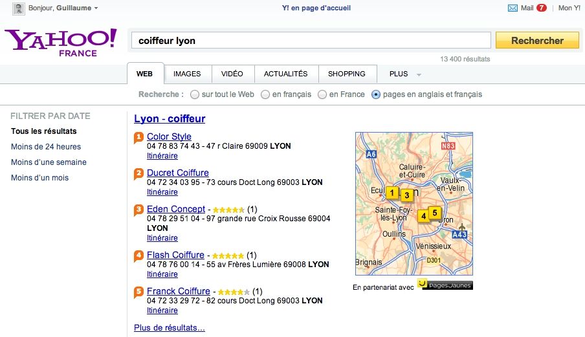Click the 'coiffeur lyon' search field

click(x=311, y=40)
